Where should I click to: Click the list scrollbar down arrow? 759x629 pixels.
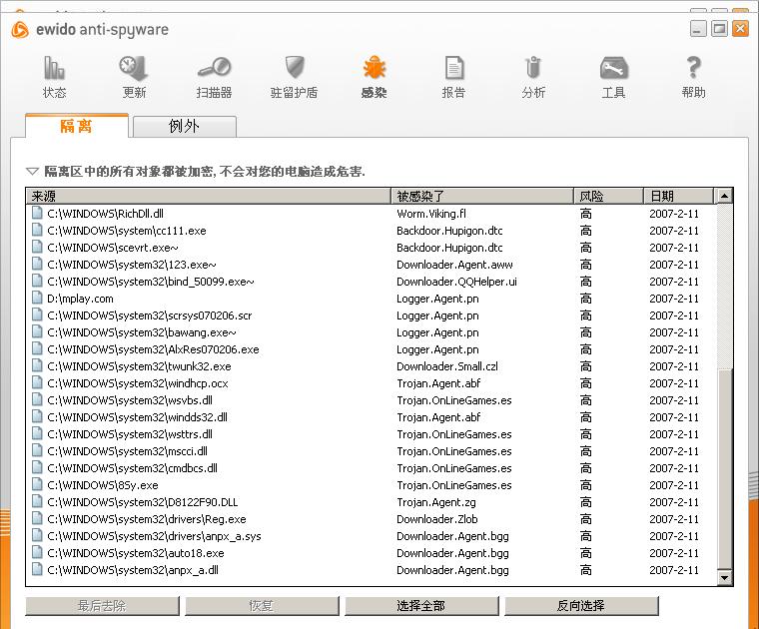click(725, 577)
